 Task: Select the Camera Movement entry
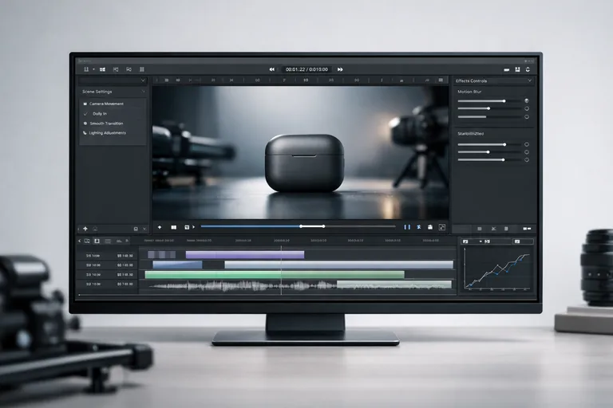(x=106, y=104)
